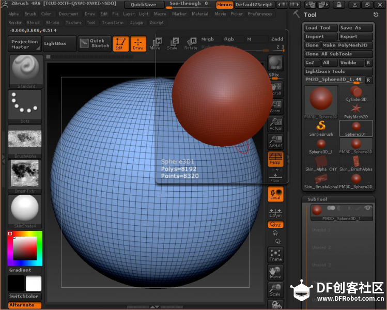
Task: Toggle the Gradient color option
Action: [20, 270]
